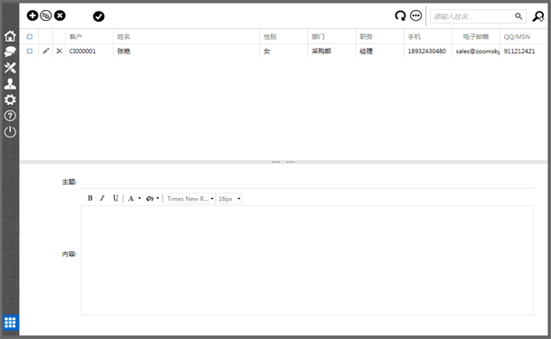Open the tools wrench icon in sidebar
The width and height of the screenshot is (551, 339).
click(x=10, y=68)
